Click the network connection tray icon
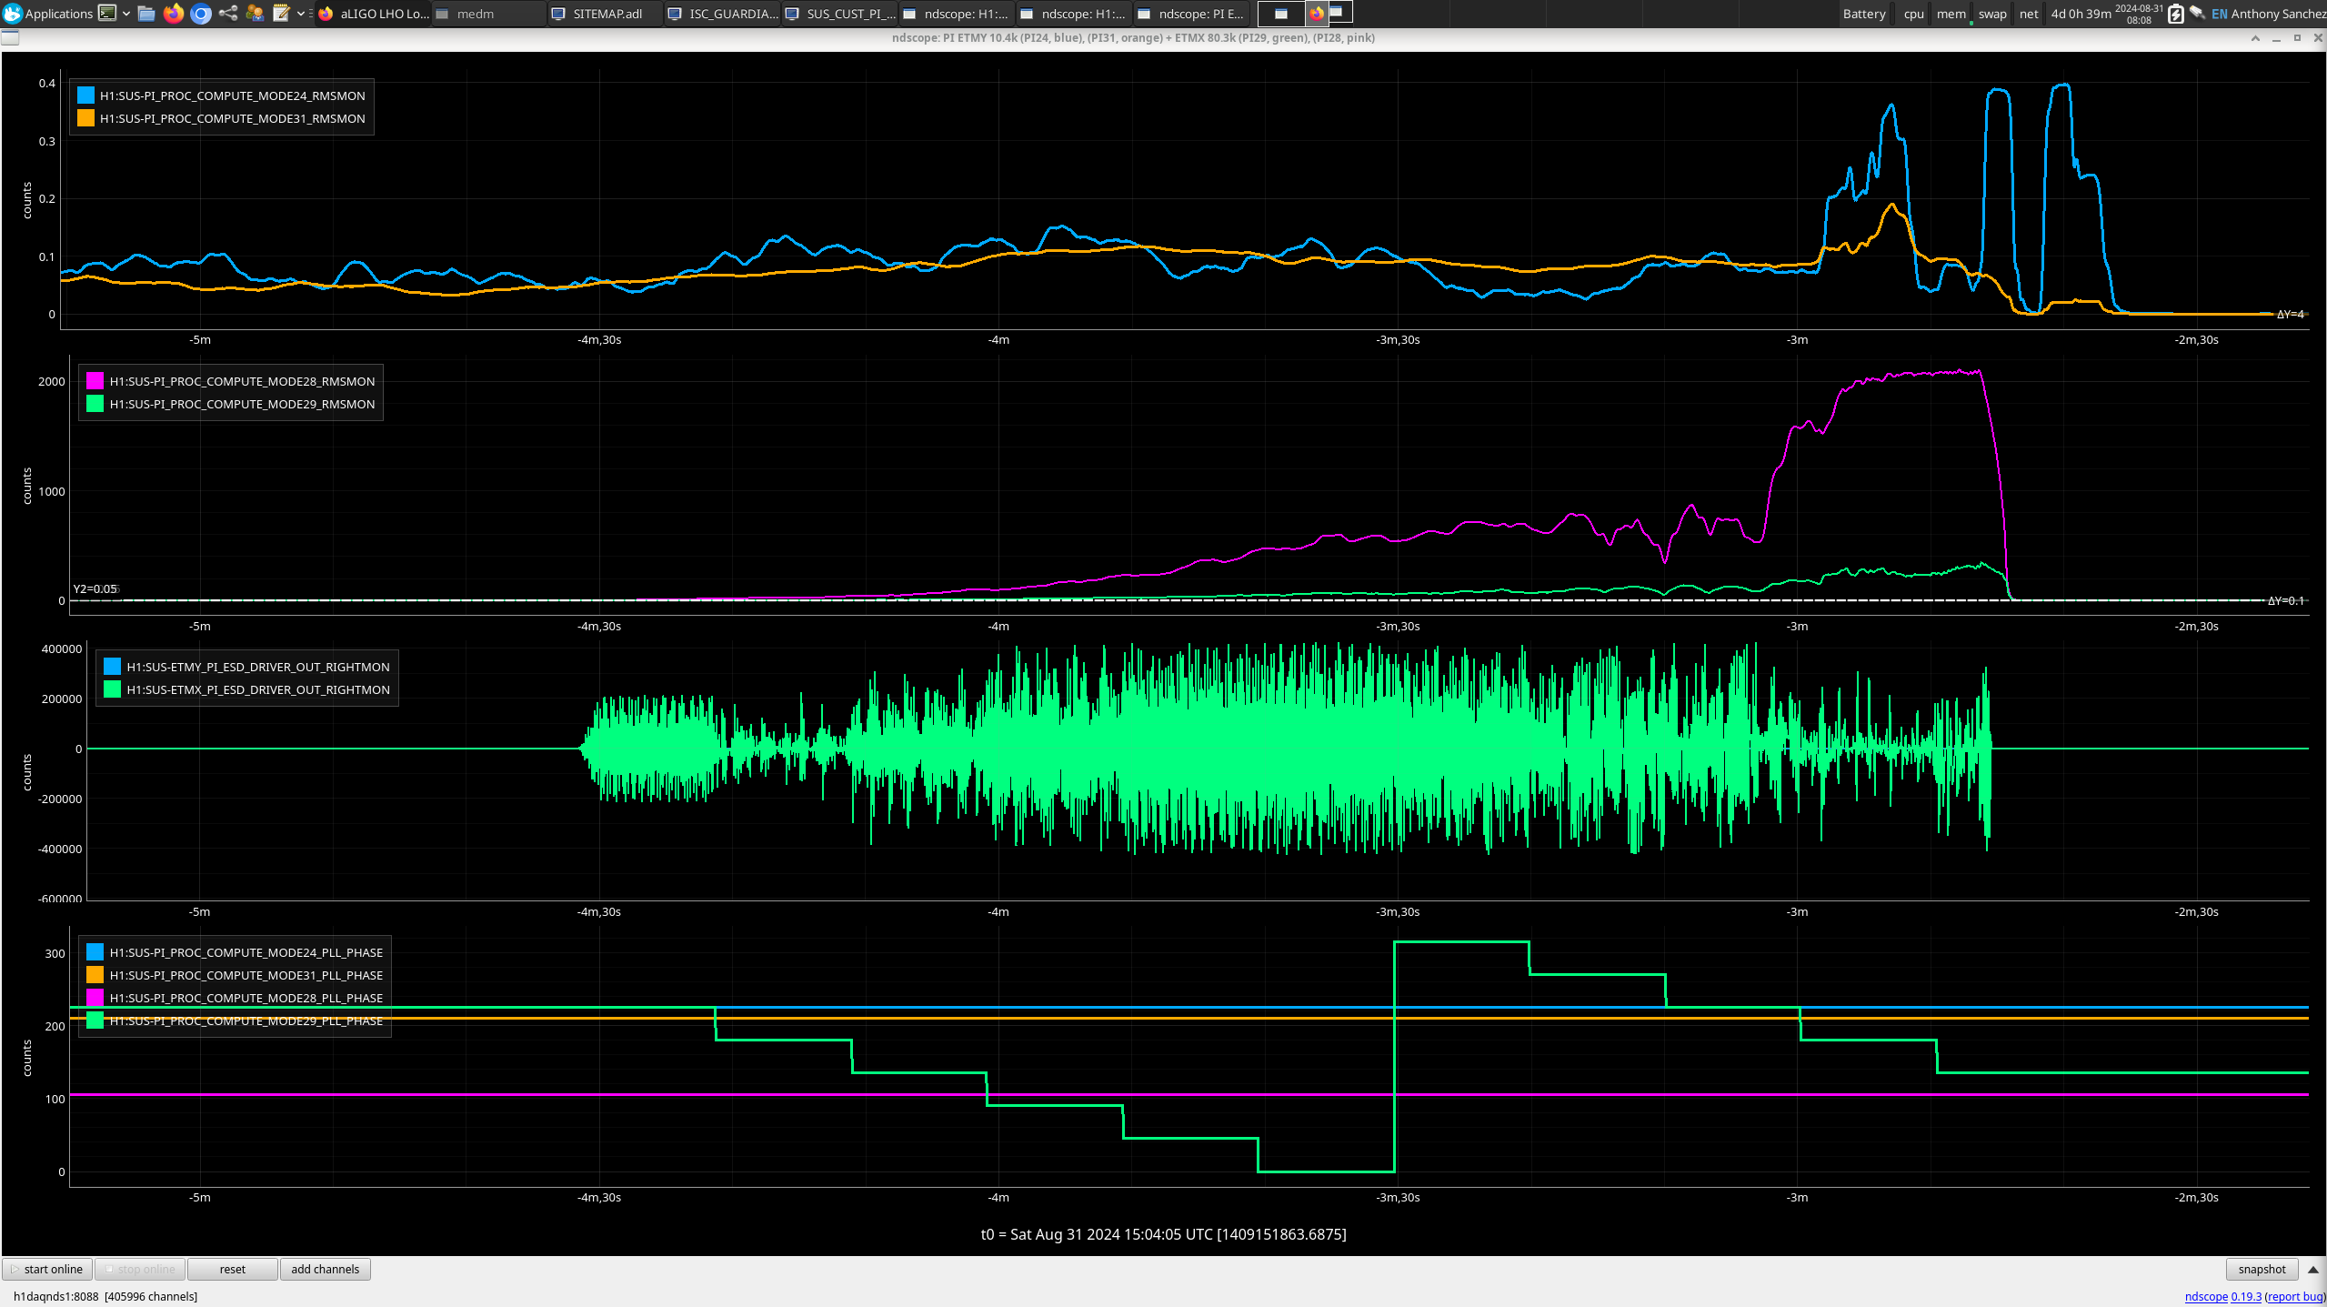2327x1307 pixels. coord(2198,13)
